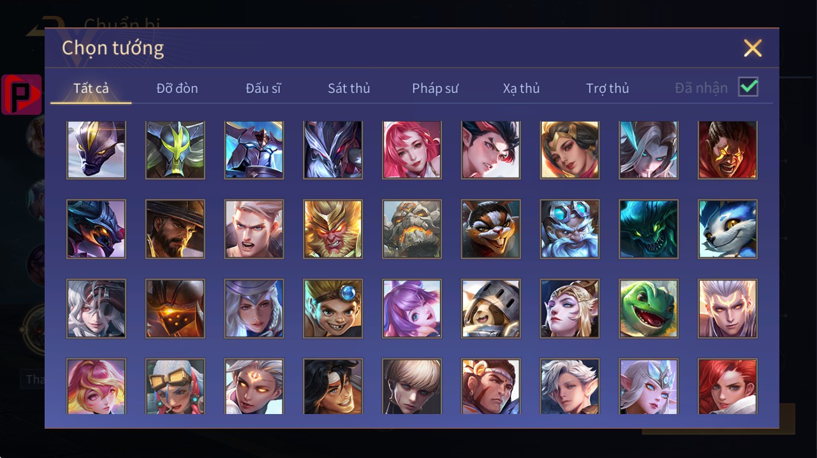Select the white-bearded dwarf with goggles hero

[570, 229]
